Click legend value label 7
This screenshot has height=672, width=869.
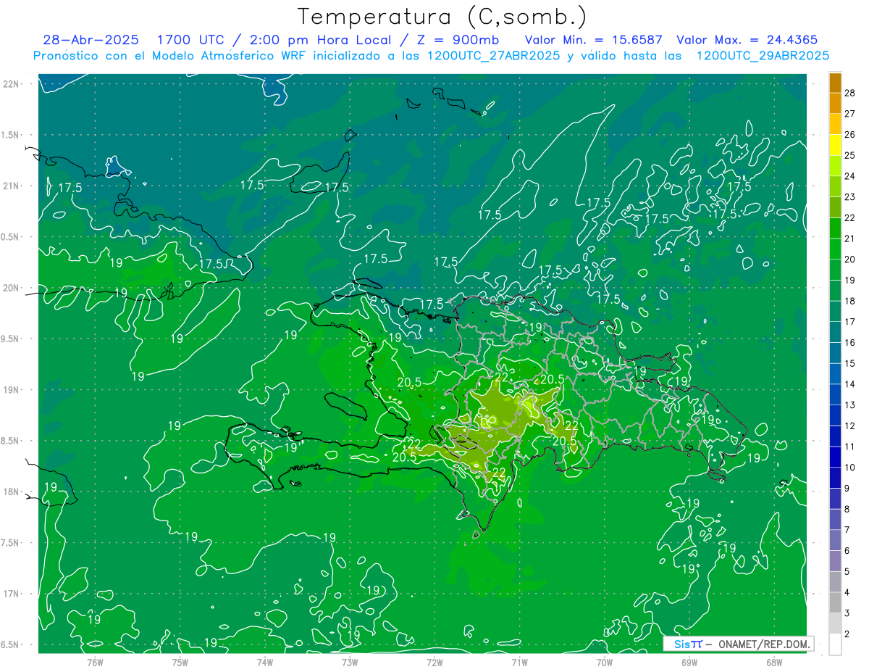coord(847,530)
